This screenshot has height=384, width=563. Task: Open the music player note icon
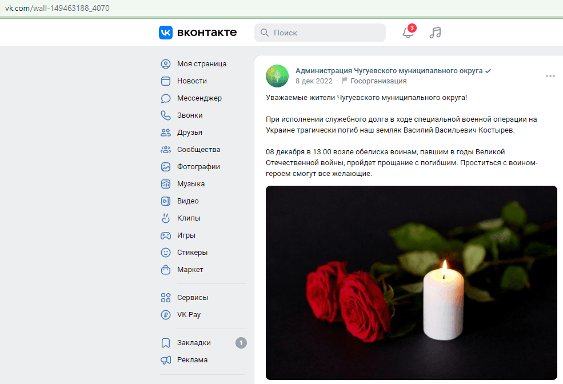435,33
